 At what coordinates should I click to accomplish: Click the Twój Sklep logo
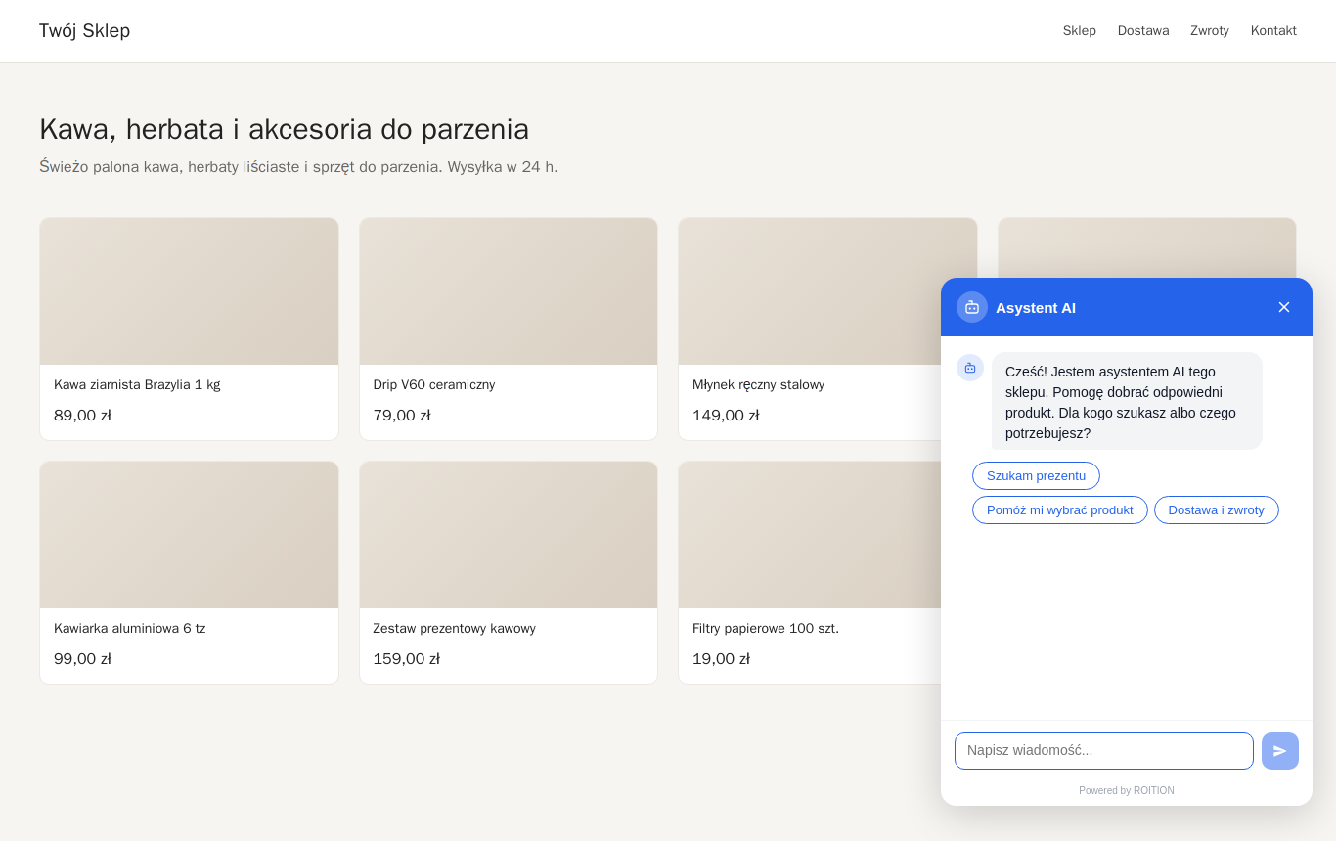point(84,30)
